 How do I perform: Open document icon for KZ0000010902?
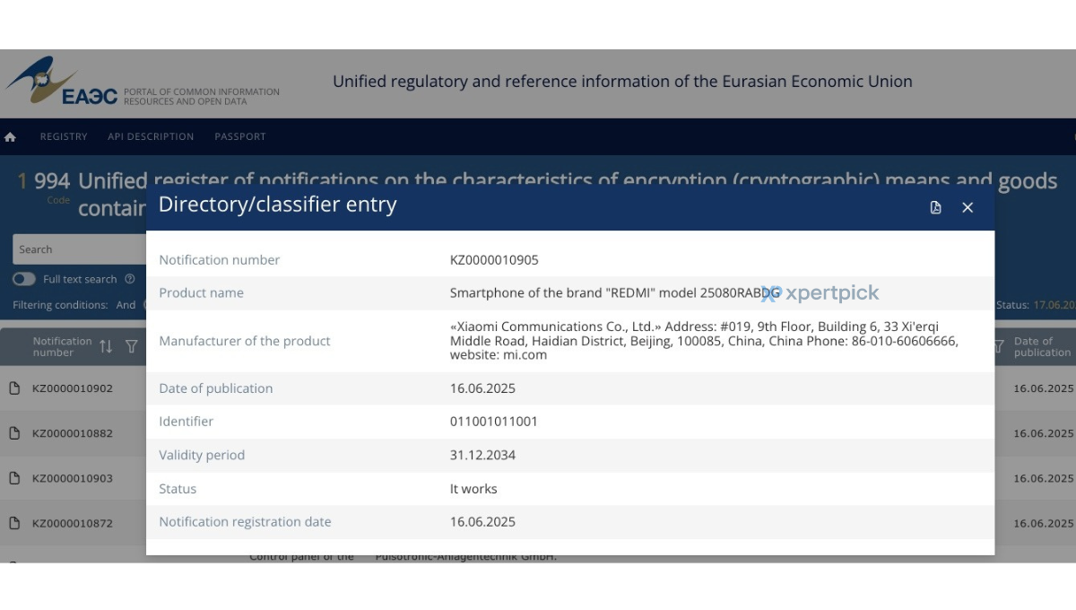14,388
